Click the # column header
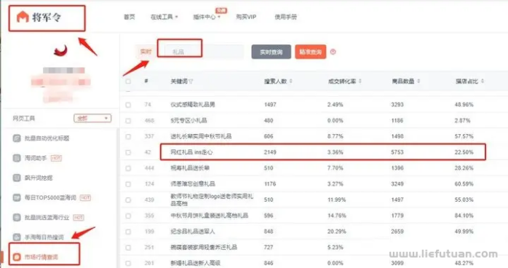Viewport: 508px width, 268px height. pyautogui.click(x=146, y=81)
